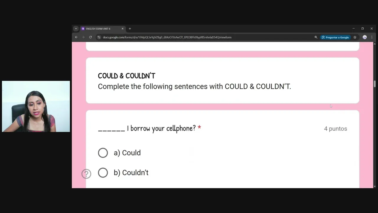Click the browser forward arrow
The image size is (378, 213).
83,37
